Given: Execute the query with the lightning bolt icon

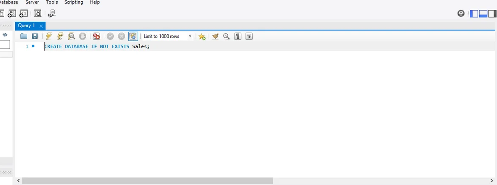Looking at the screenshot, I should pyautogui.click(x=49, y=37).
